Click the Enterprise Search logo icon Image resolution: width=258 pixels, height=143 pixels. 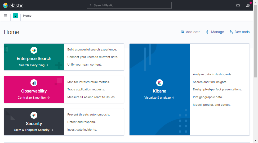point(34,50)
